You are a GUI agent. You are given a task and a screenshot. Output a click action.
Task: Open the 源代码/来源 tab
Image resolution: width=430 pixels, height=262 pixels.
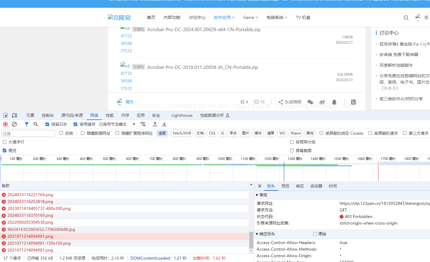point(72,115)
